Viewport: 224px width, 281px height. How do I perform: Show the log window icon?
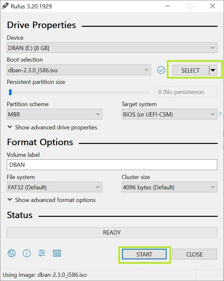(57, 253)
